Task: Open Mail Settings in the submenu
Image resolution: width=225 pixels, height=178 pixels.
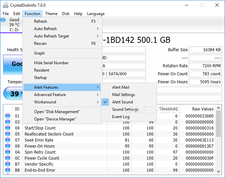Action: (129, 95)
